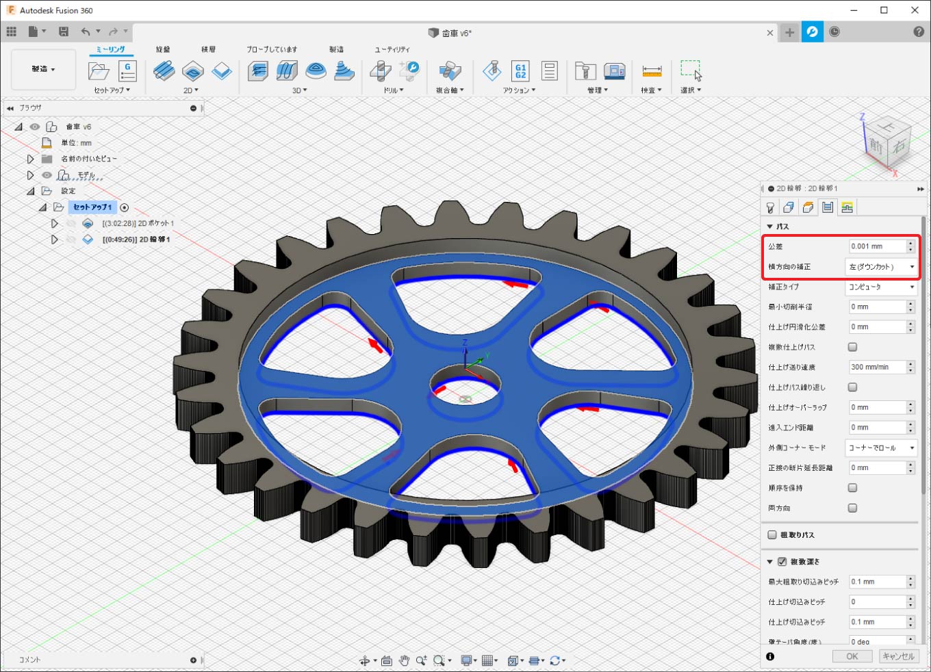The height and width of the screenshot is (672, 931).
Task: Uncheck the 複数深さ checkbox
Action: [782, 562]
